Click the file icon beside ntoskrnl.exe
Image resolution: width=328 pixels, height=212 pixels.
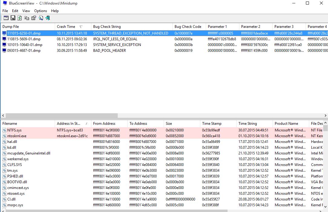(5, 136)
